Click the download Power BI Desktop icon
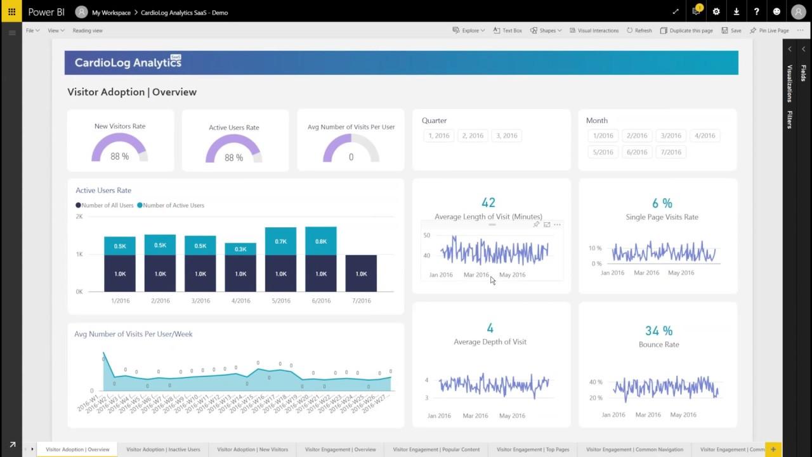Screen dimensions: 812x457 (737, 11)
